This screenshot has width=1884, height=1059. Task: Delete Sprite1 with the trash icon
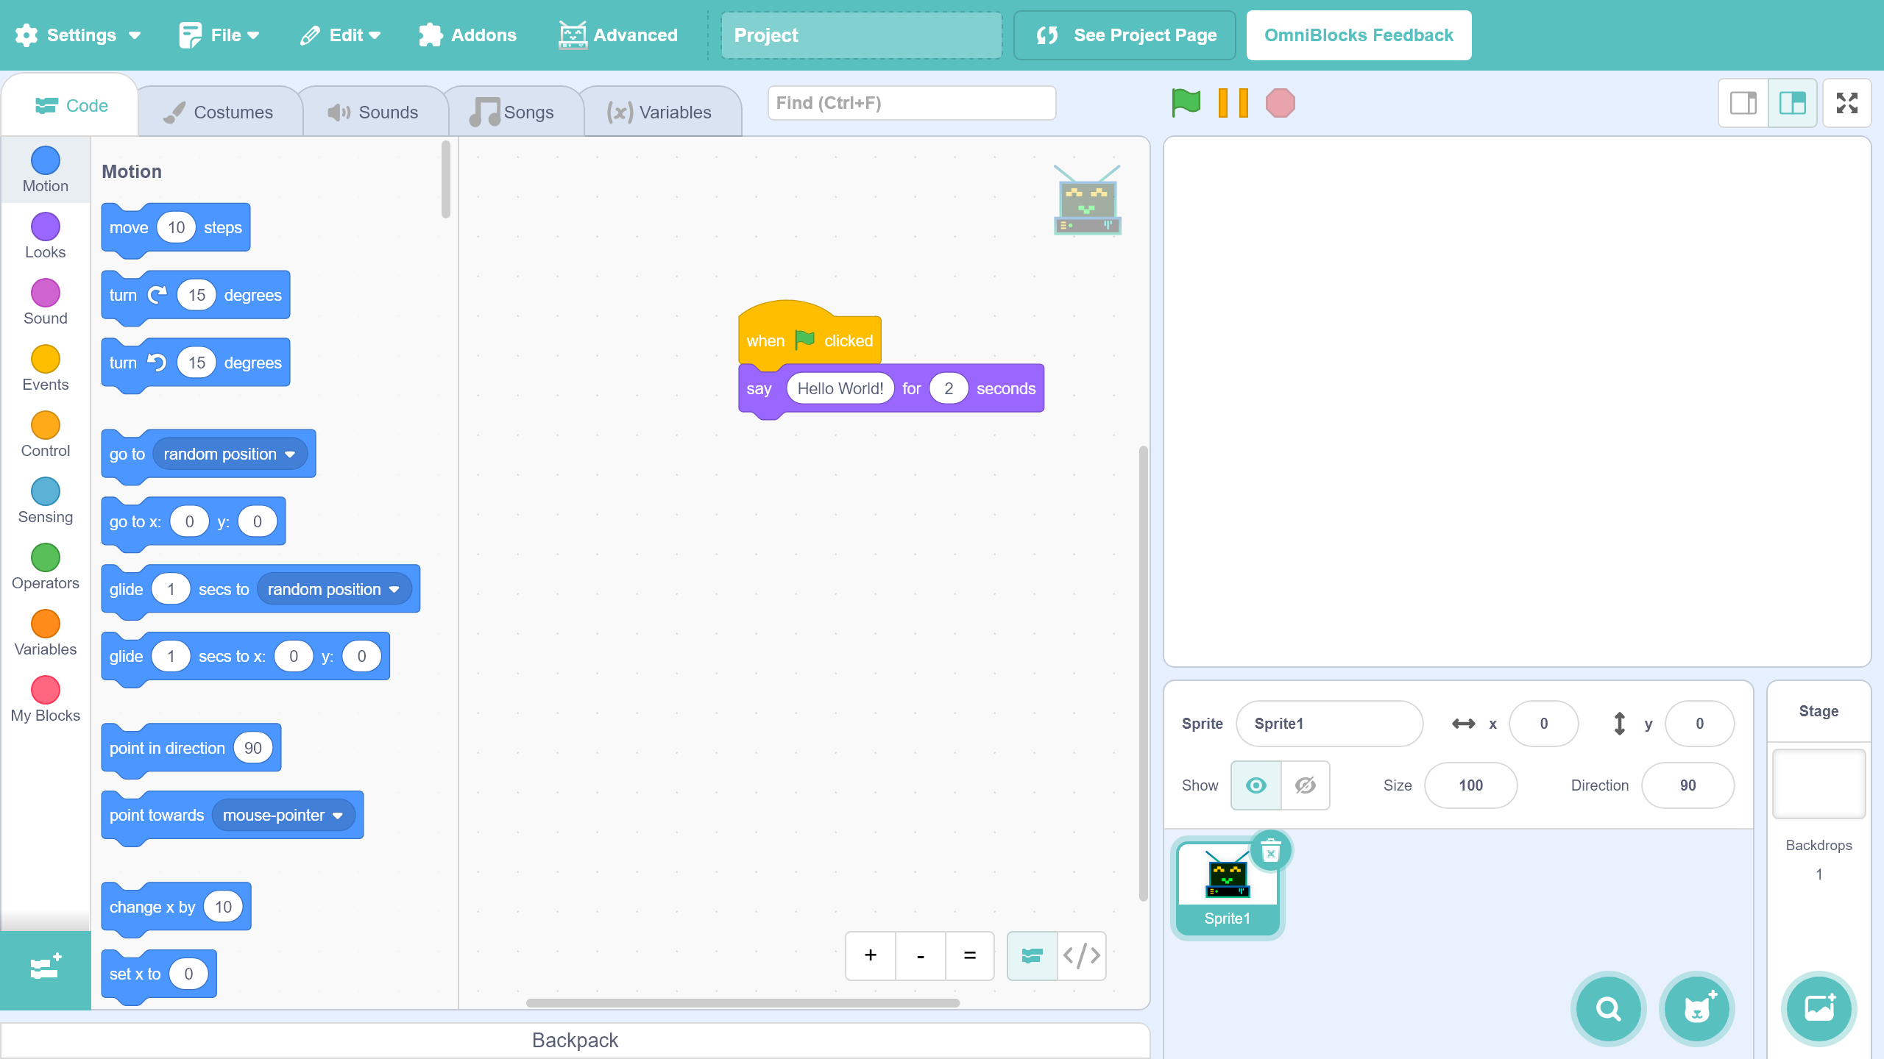point(1270,852)
